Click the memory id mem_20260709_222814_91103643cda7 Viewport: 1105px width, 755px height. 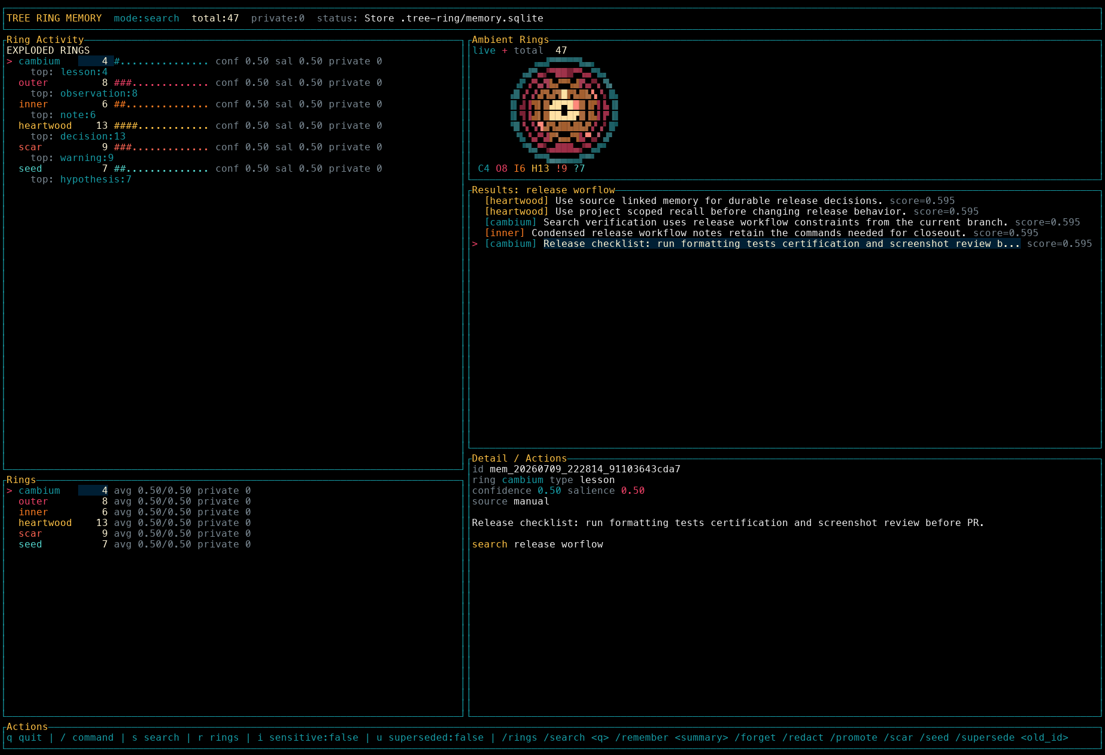(x=585, y=469)
